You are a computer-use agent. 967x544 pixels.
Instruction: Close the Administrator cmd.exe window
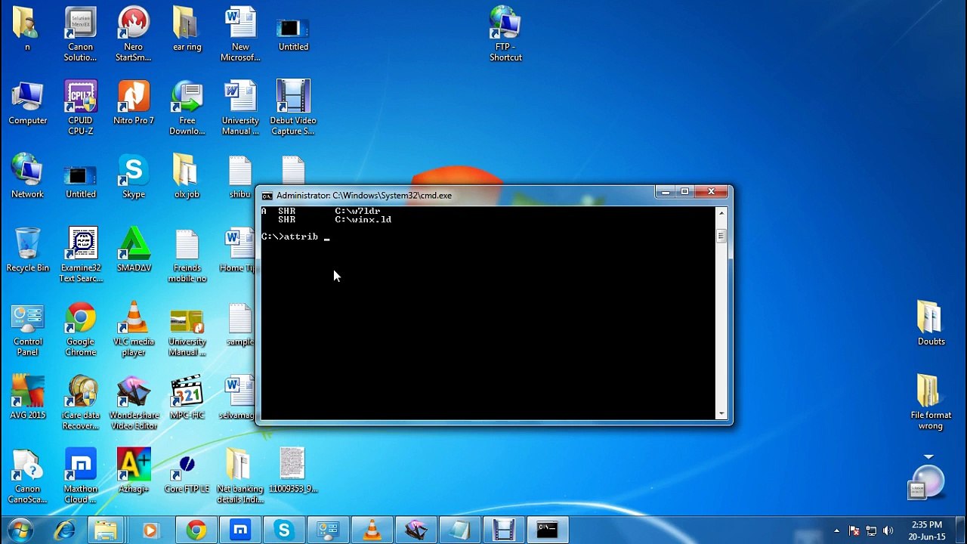pyautogui.click(x=711, y=192)
